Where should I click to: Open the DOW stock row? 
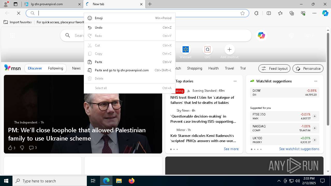click(x=284, y=92)
